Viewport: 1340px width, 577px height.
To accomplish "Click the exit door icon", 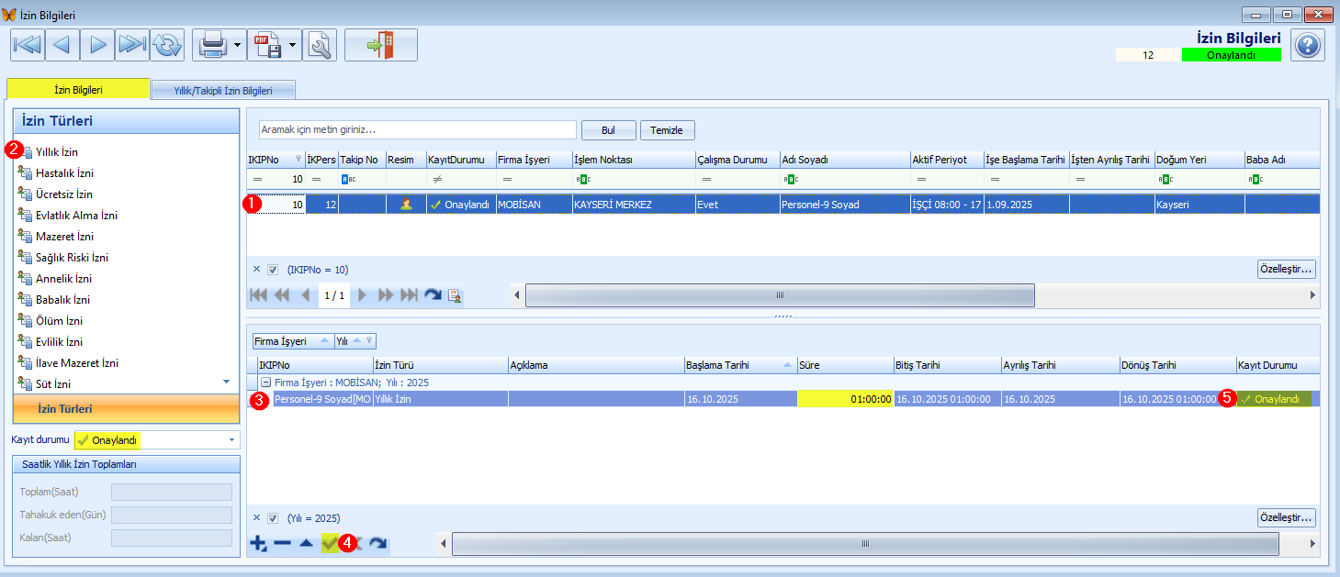I will click(x=380, y=45).
